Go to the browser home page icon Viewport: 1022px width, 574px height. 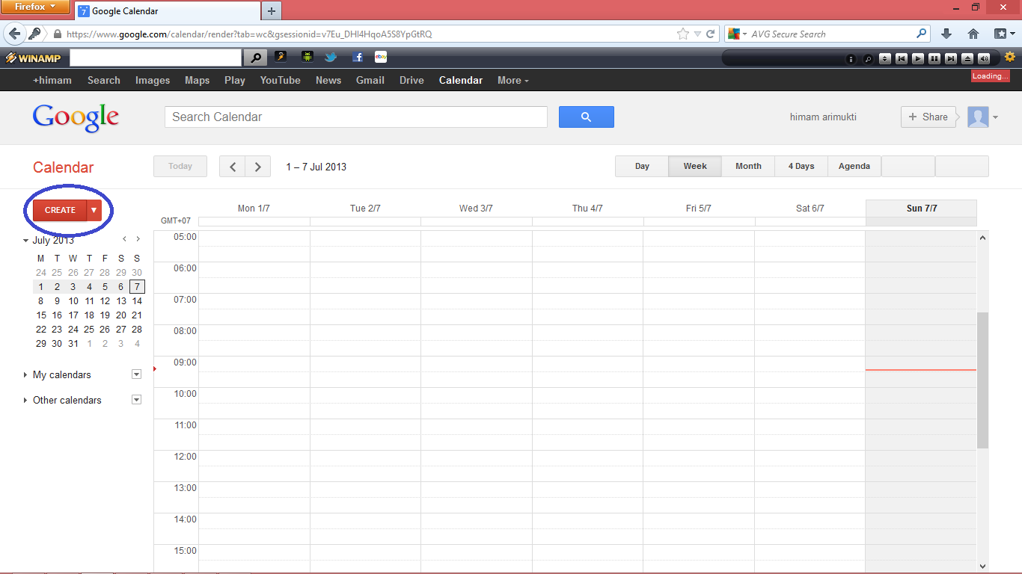pos(973,34)
